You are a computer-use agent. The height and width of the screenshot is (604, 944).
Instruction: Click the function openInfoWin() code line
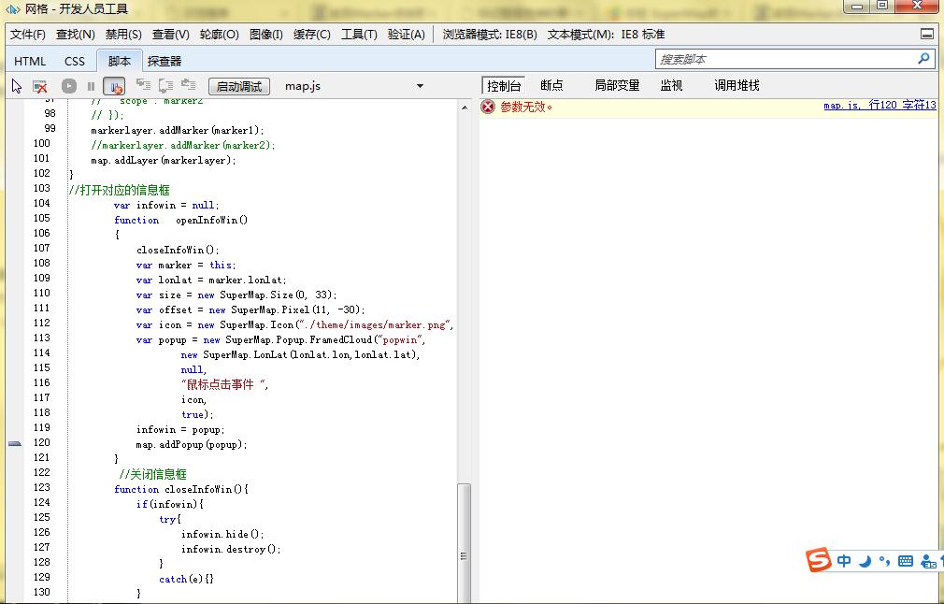tap(180, 220)
